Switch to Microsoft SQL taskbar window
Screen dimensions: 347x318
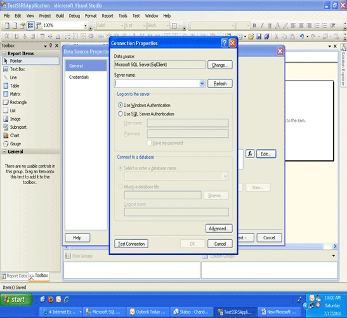coord(105,312)
